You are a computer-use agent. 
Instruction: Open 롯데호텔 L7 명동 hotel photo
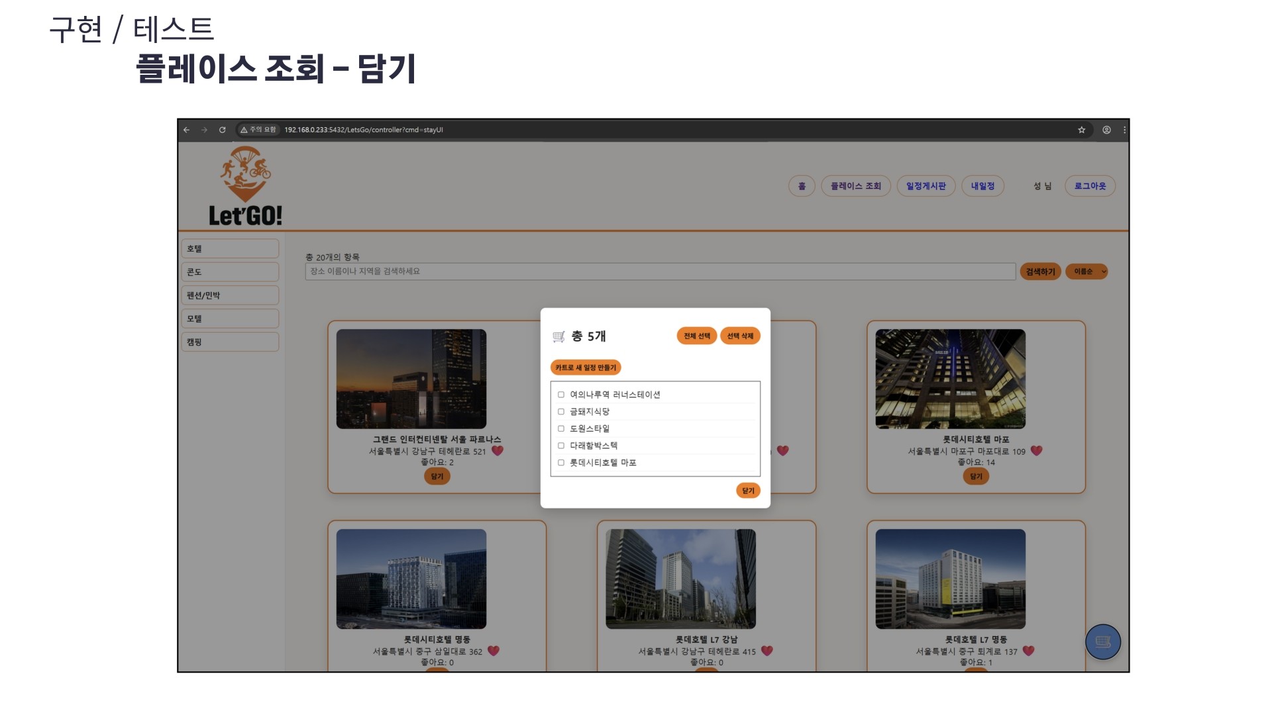[x=950, y=579]
